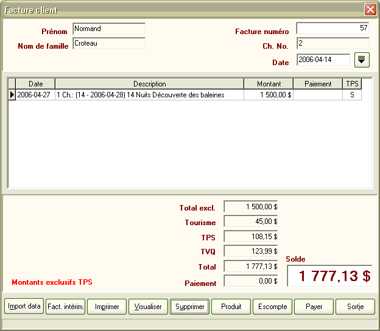Close the Facture client window

[x=370, y=10]
